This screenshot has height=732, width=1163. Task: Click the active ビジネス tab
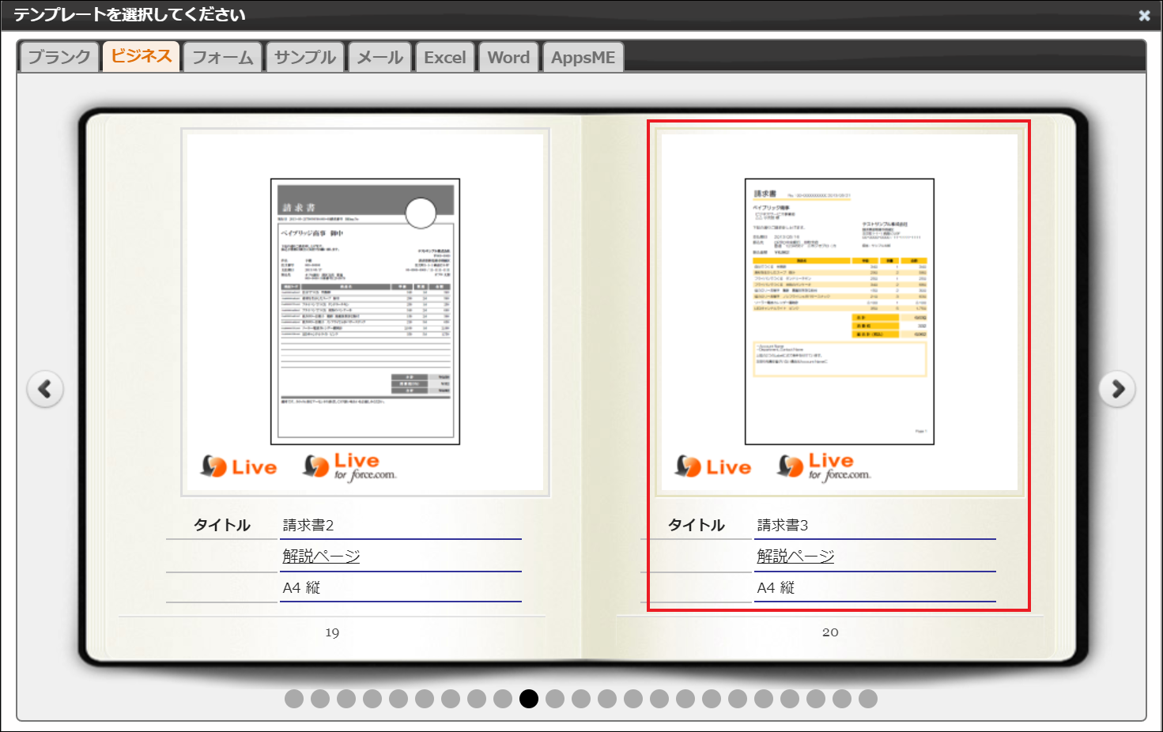[142, 56]
